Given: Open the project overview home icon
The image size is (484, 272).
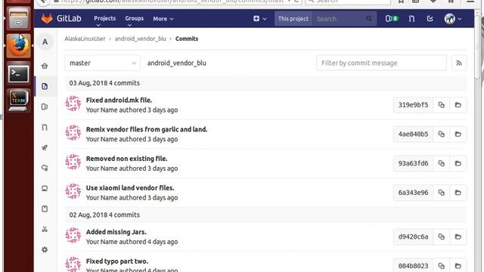Looking at the screenshot, I should tap(45, 66).
